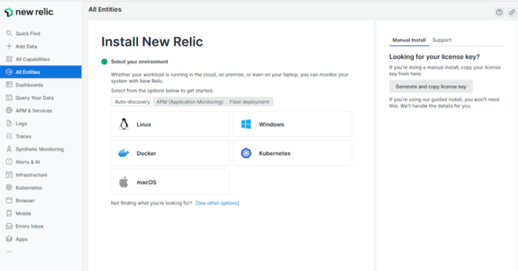Image resolution: width=518 pixels, height=271 pixels.
Task: Click Query Your Data label
Action: (35, 98)
